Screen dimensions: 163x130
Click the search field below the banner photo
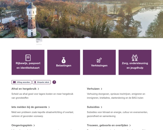(x=39, y=42)
